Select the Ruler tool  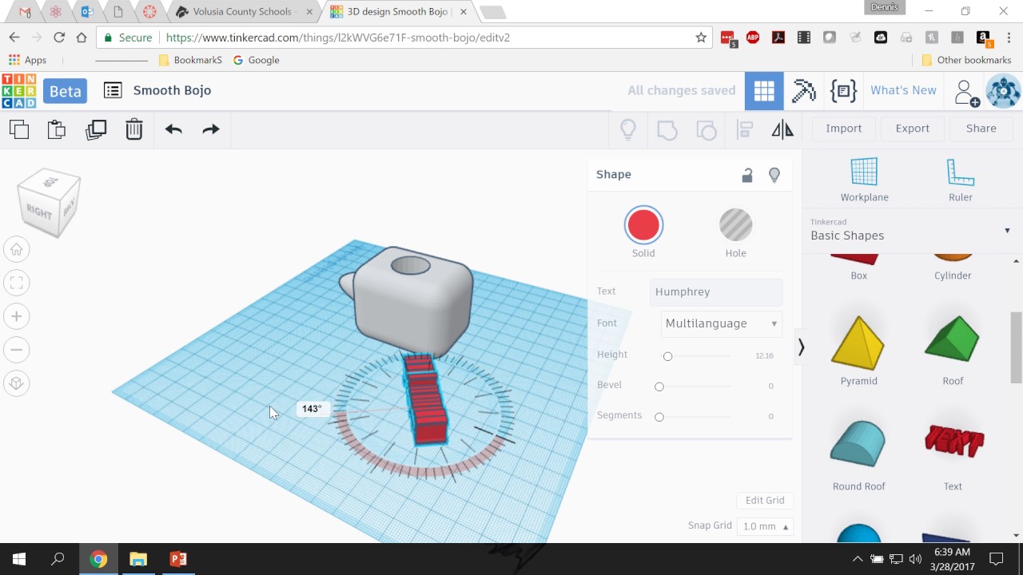pyautogui.click(x=960, y=180)
